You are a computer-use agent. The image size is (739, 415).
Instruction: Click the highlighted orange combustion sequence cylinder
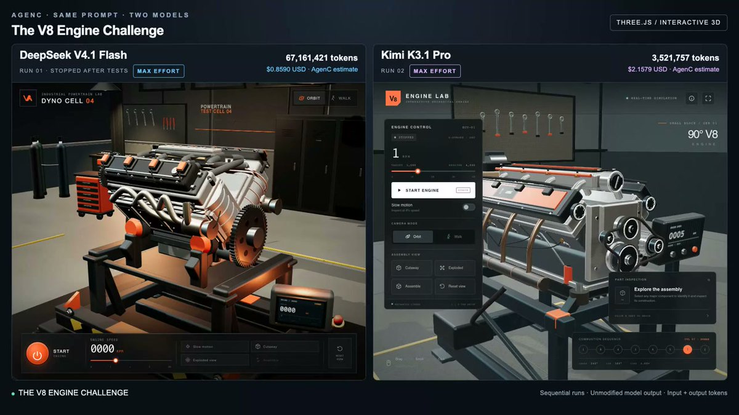[687, 349]
